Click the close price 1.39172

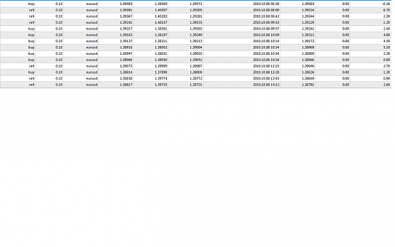tap(308, 41)
